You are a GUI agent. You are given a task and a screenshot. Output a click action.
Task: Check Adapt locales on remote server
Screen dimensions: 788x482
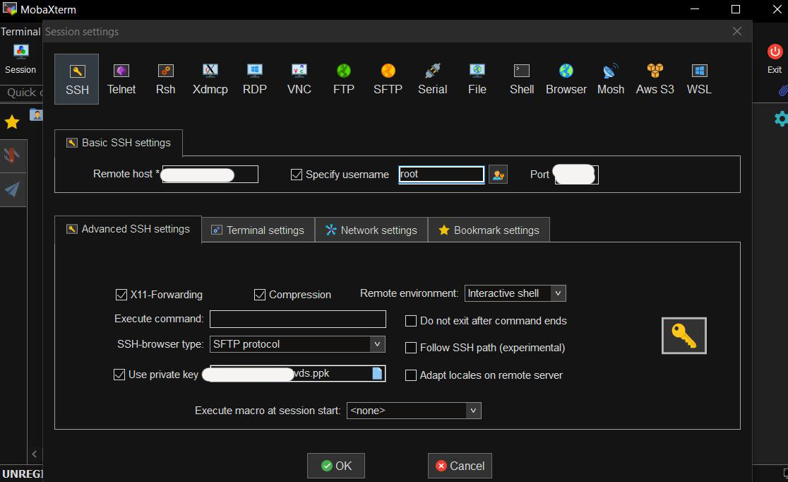[410, 375]
